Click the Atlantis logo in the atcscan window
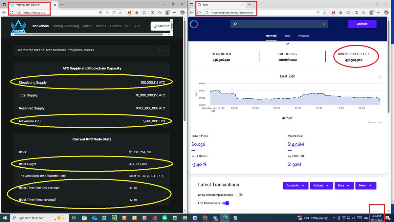 (18, 27)
